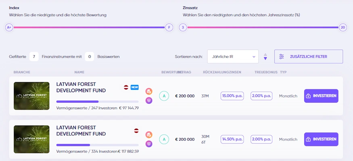
Task: Click the A+ handle on Index slider
Action: coord(9,27)
